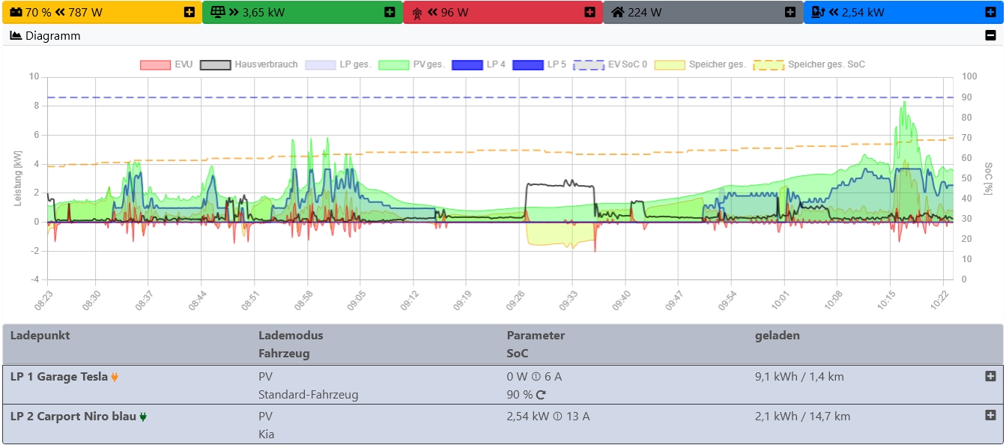Click the green plug icon next to Niro blau
This screenshot has width=1006, height=445.
click(143, 417)
